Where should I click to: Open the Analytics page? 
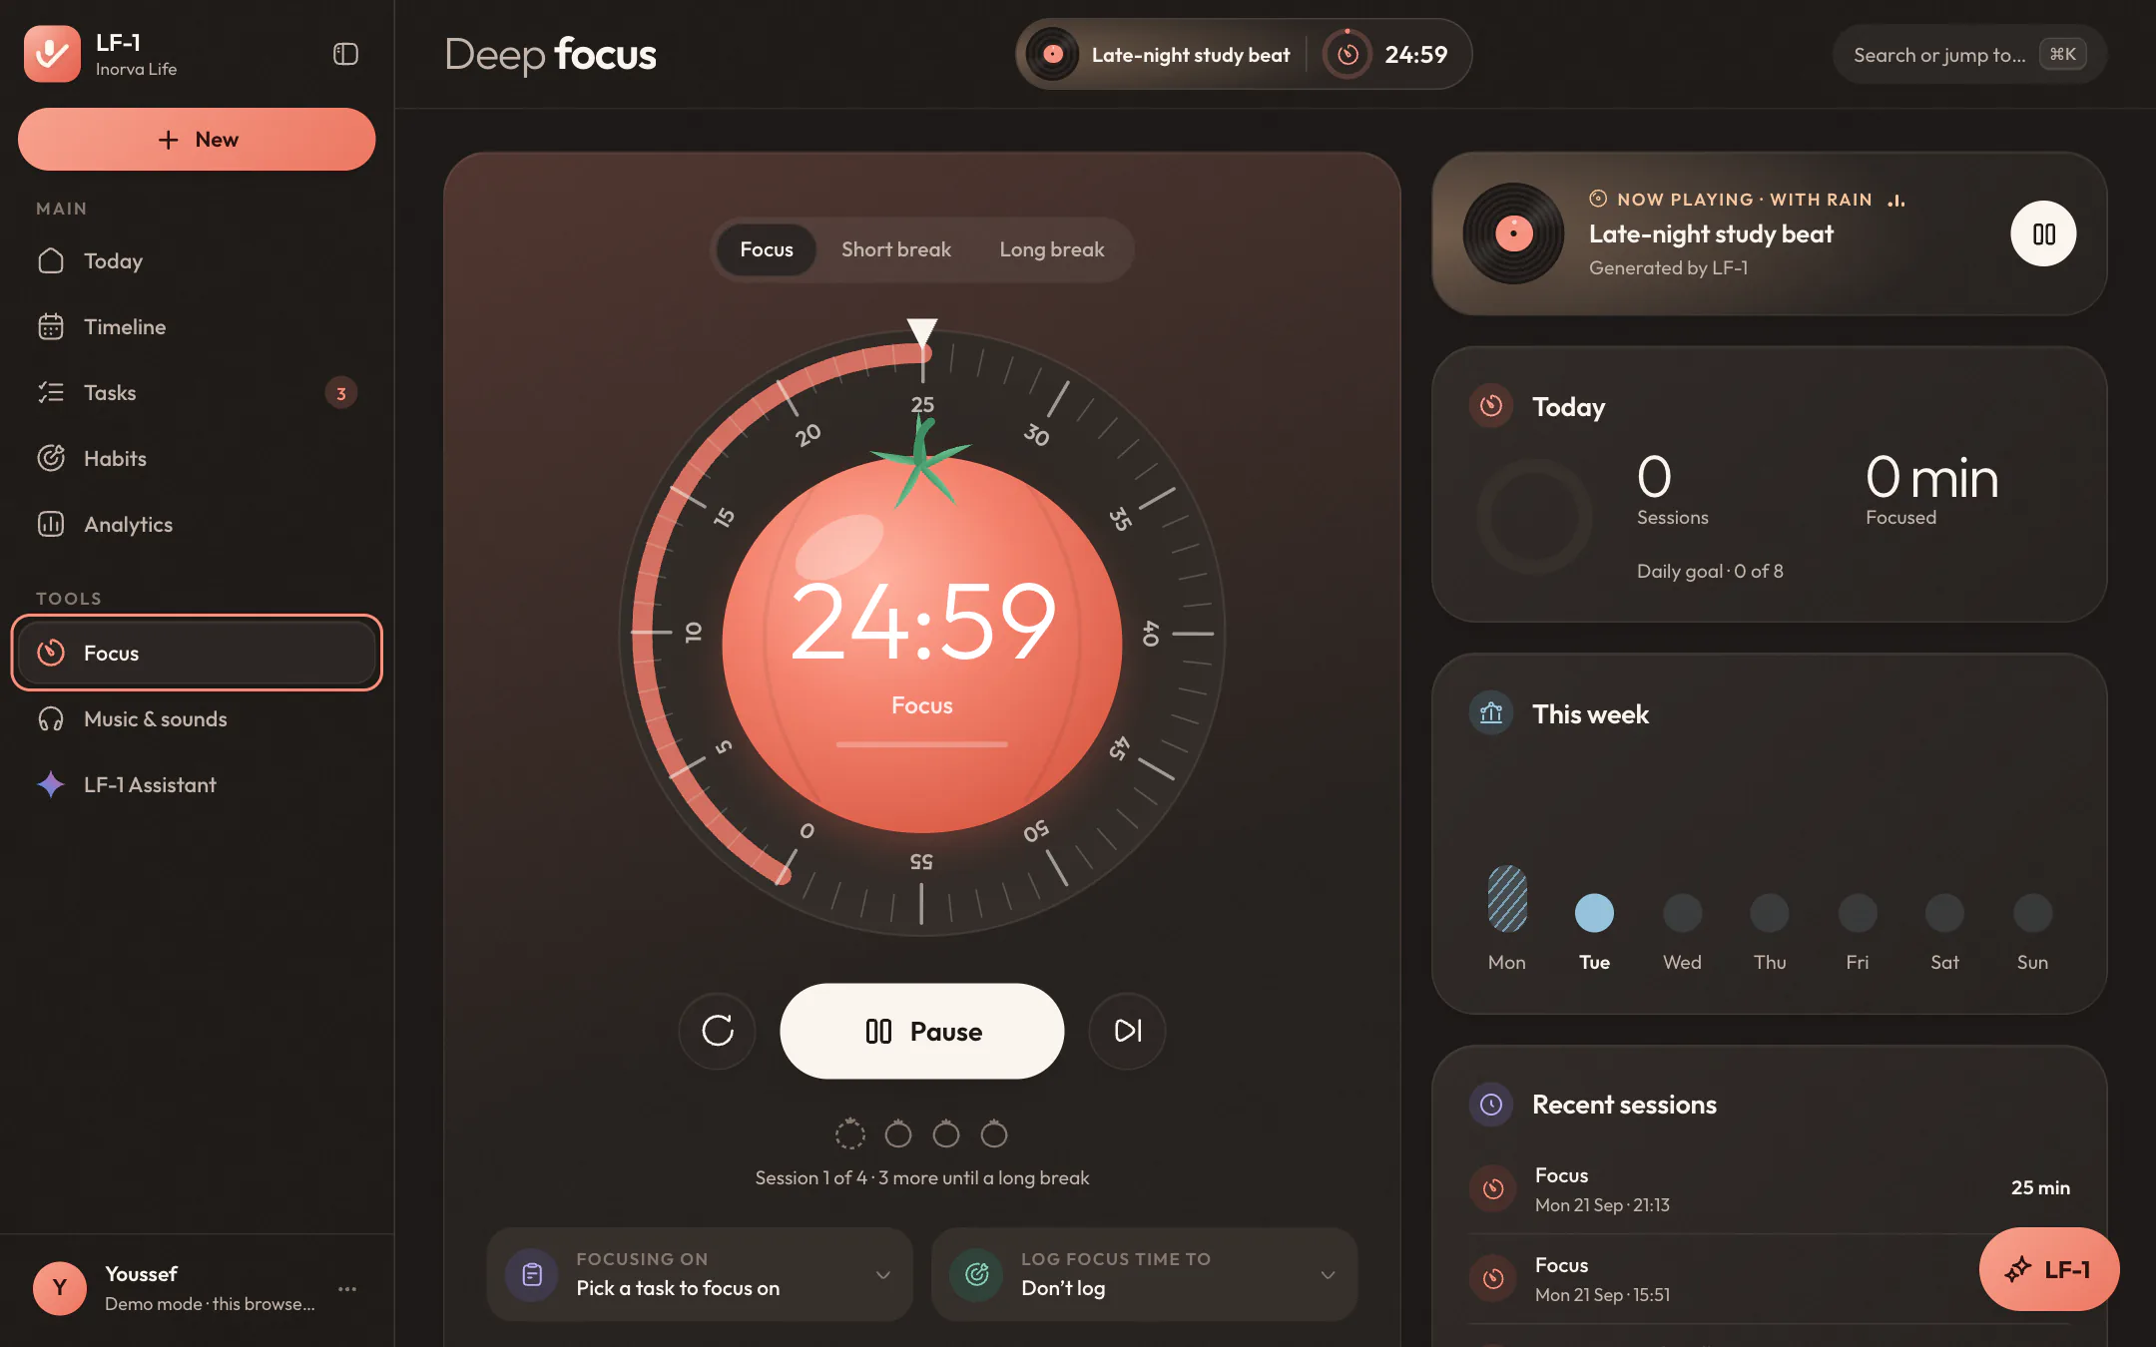point(196,525)
